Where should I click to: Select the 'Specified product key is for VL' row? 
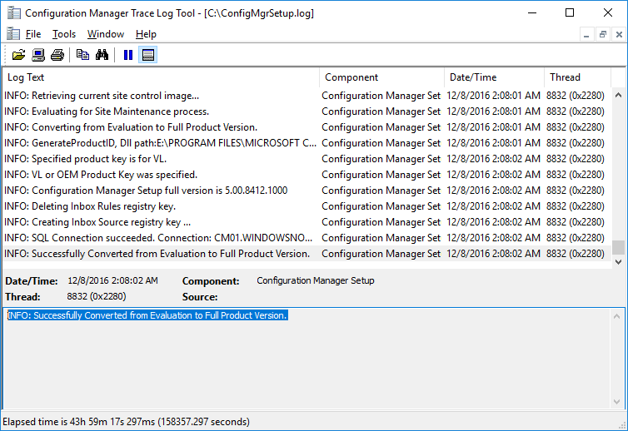pyautogui.click(x=307, y=159)
